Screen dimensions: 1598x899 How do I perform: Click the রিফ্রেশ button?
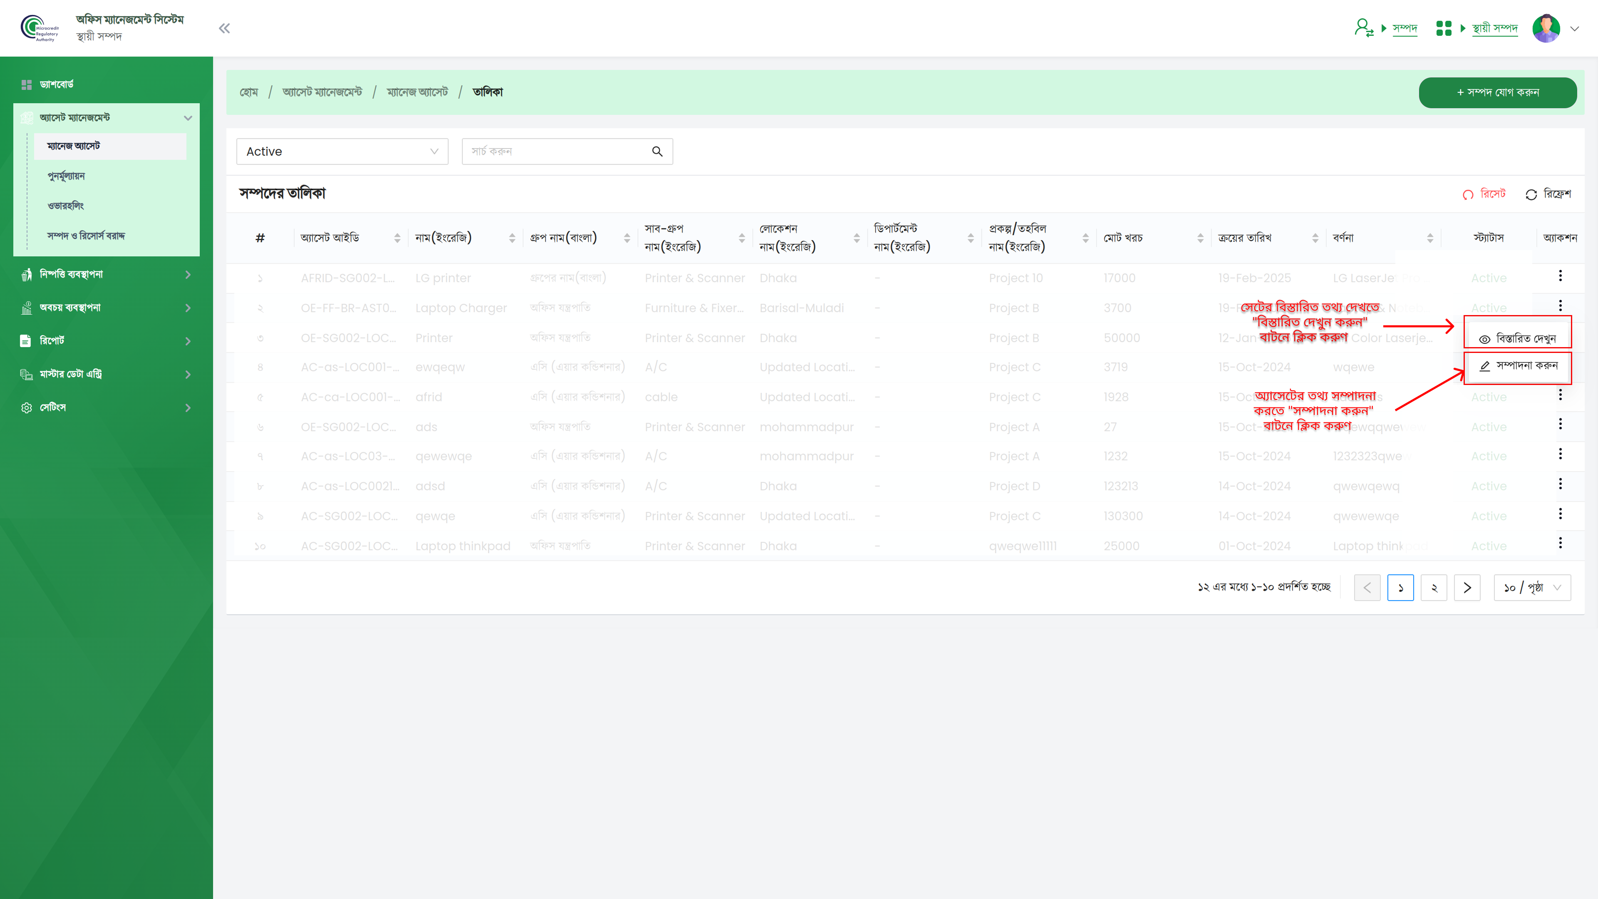coord(1548,194)
